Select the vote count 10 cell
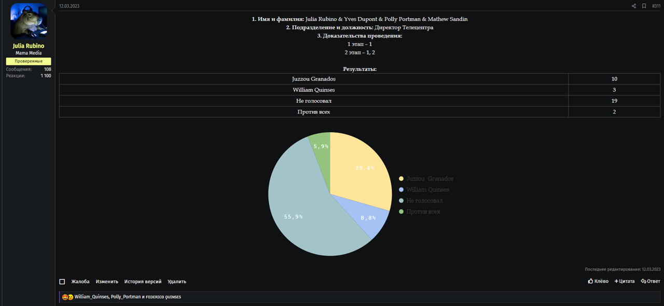Image resolution: width=664 pixels, height=306 pixels. coord(614,79)
